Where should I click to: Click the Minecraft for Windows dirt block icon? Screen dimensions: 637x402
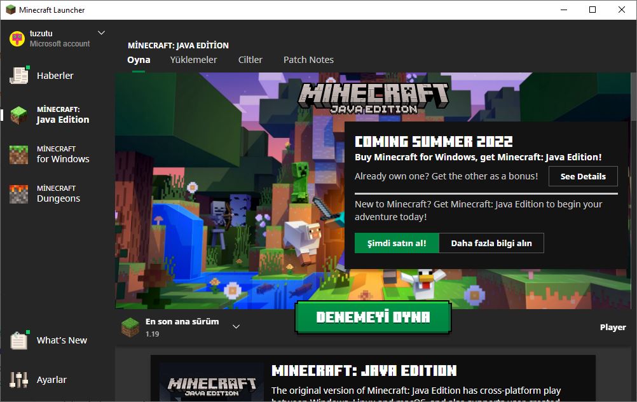click(18, 155)
